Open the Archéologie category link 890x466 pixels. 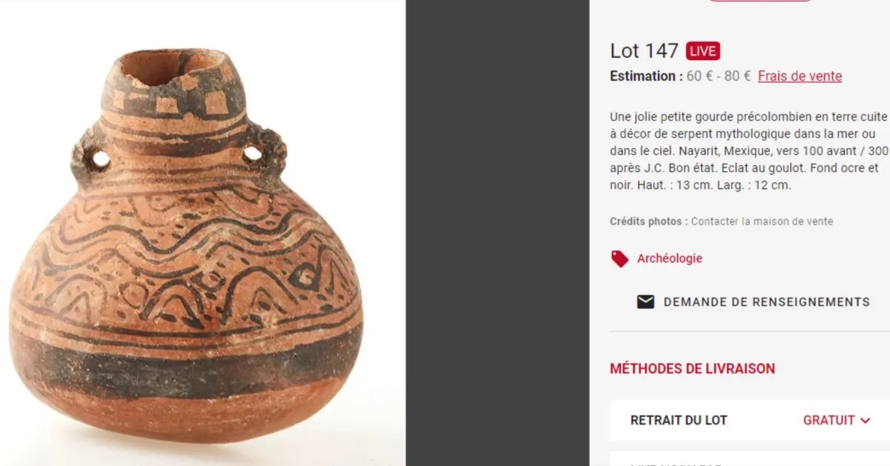[x=669, y=259]
